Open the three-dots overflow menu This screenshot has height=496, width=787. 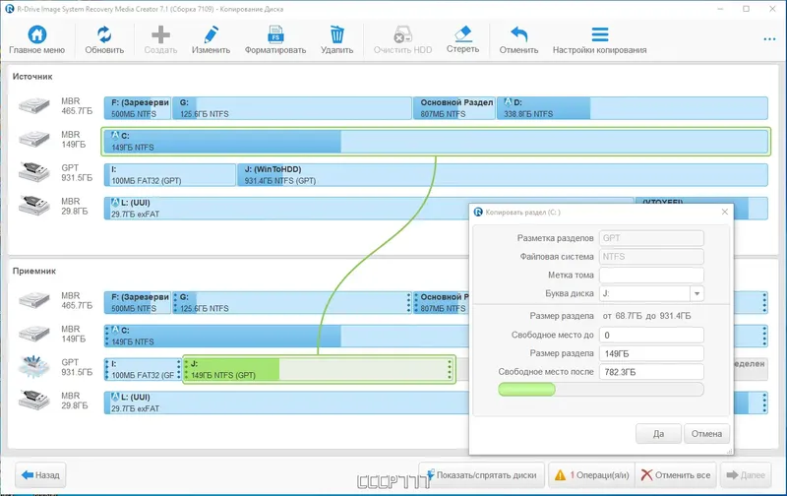tap(769, 39)
